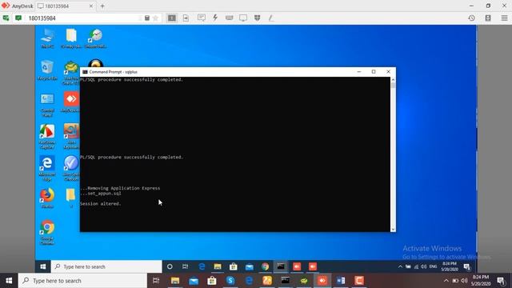The width and height of the screenshot is (512, 288).
Task: Toggle the favorite star in the address bar
Action: point(156,18)
